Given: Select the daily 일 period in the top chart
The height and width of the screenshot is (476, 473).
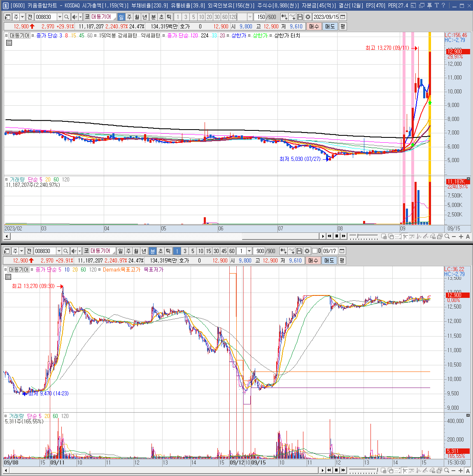Looking at the screenshot, I should 121,17.
